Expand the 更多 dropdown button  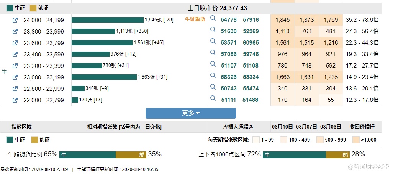pyautogui.click(x=191, y=113)
